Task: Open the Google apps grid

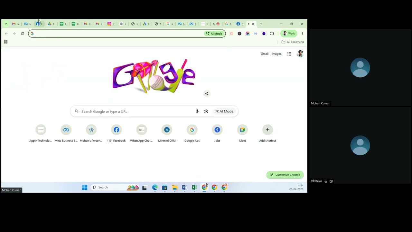Action: point(289,54)
